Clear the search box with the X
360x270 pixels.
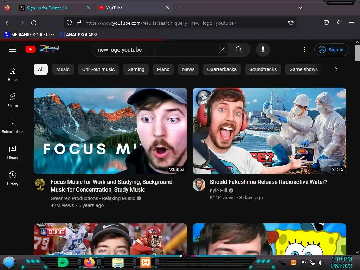pos(222,50)
